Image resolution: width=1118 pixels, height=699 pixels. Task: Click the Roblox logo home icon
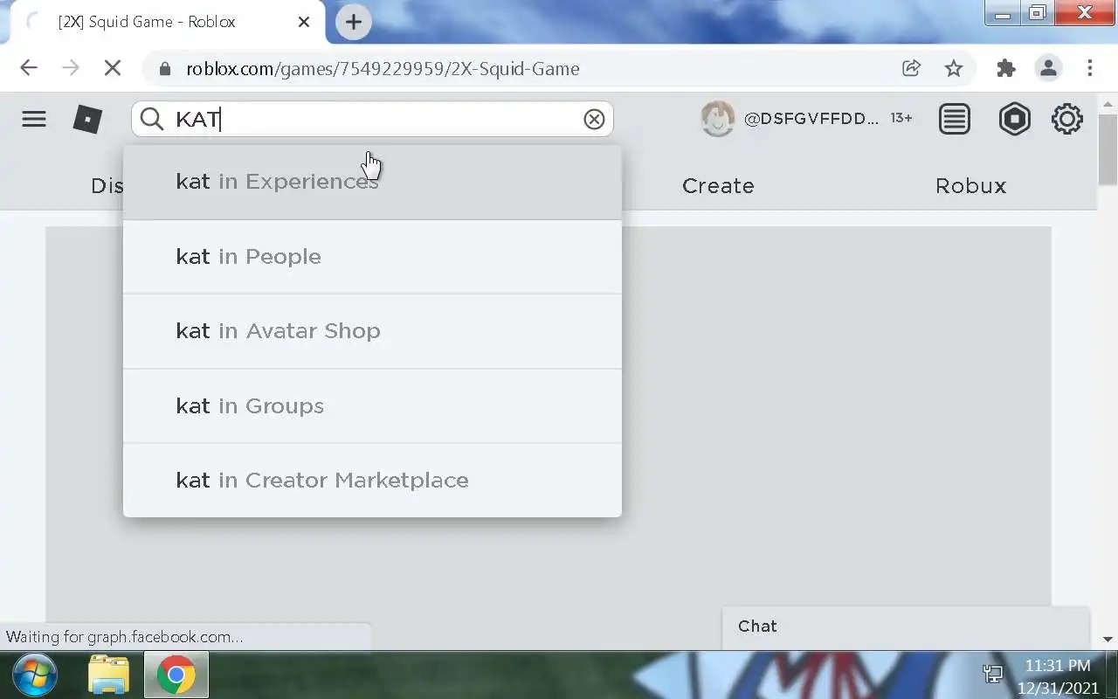coord(87,119)
